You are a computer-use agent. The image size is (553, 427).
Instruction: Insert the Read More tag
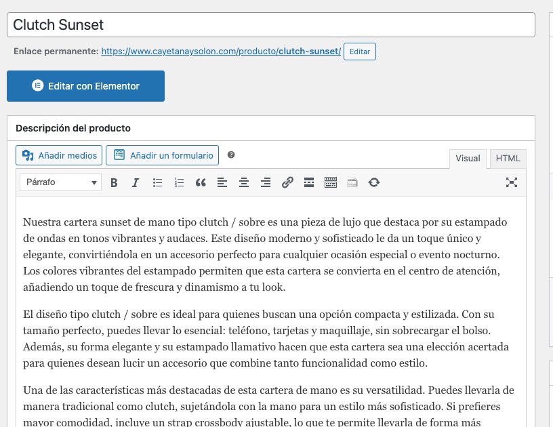[x=309, y=182]
